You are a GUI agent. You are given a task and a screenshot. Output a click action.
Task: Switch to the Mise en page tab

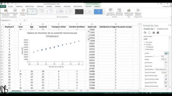(x=30, y=6)
